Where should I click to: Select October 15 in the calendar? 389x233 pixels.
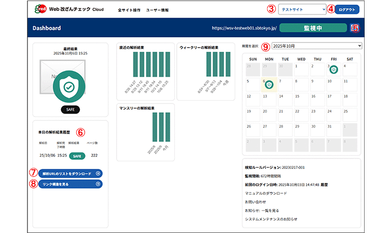coord(302,99)
